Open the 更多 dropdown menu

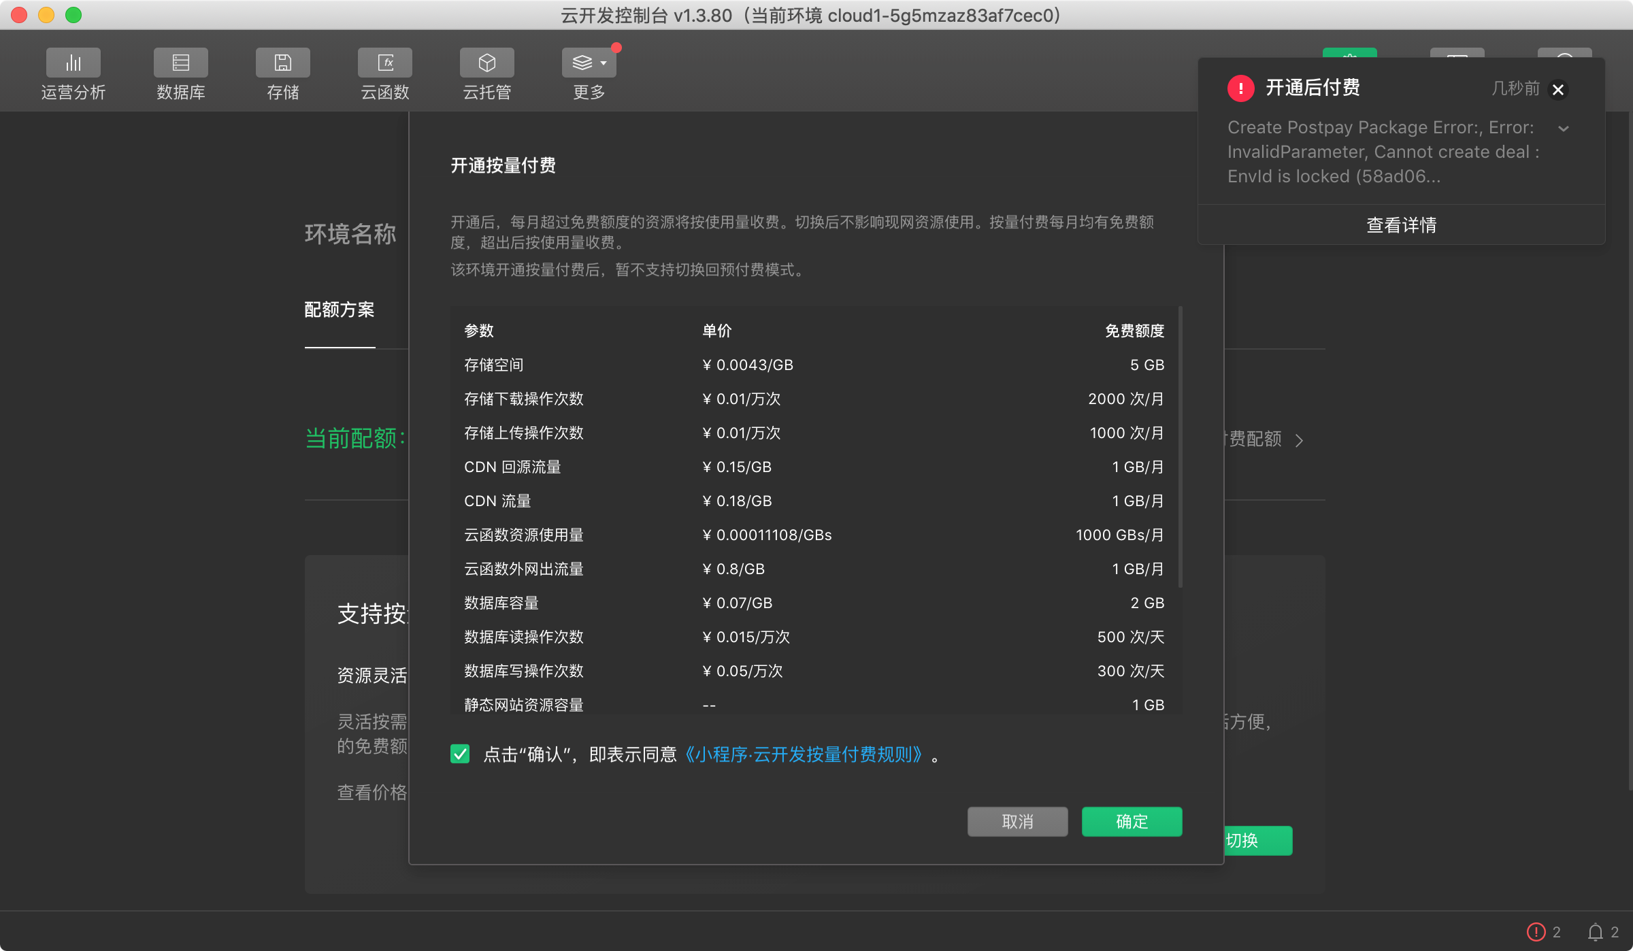pyautogui.click(x=589, y=63)
